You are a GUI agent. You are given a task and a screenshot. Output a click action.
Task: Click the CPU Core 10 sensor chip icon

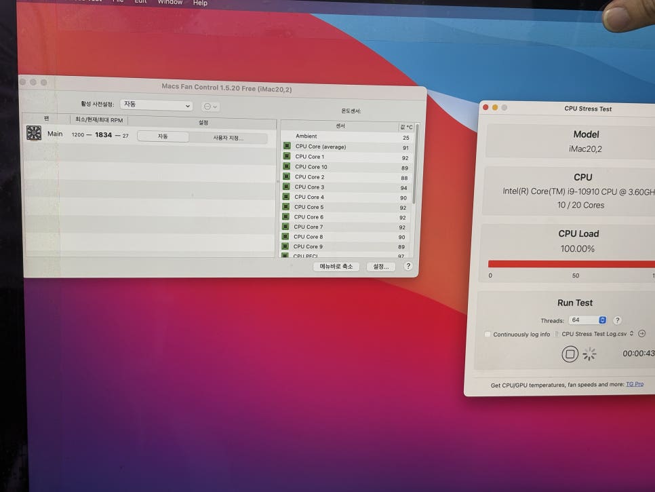(287, 166)
